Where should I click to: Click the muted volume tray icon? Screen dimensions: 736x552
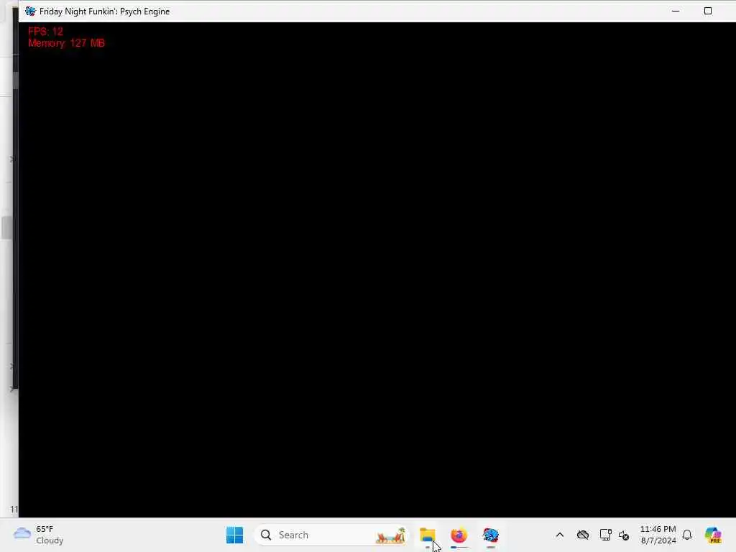[624, 535]
